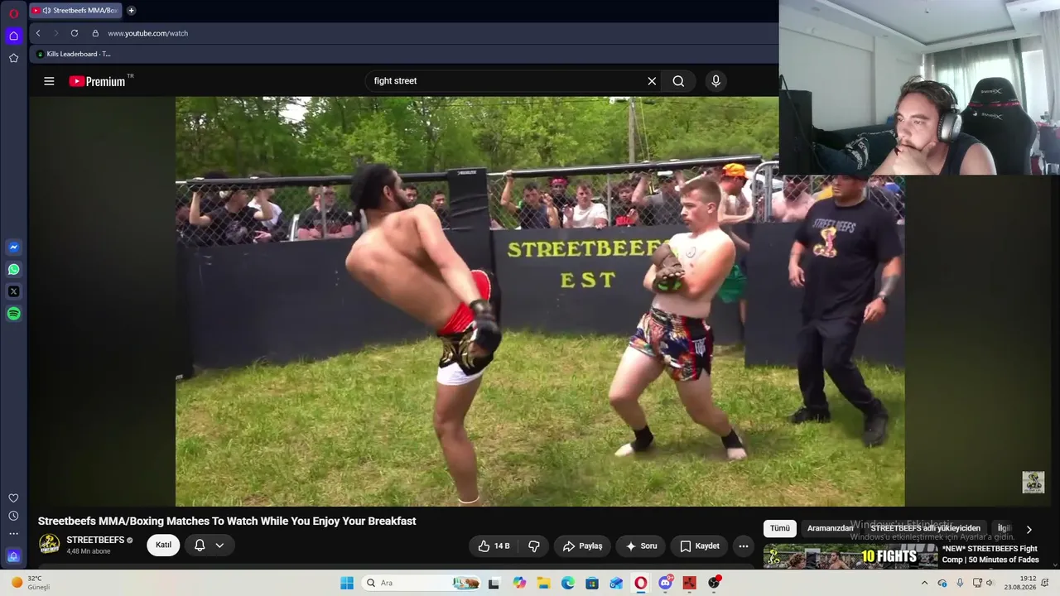
Task: Expand the subscription notification dropdown arrow
Action: coord(219,545)
